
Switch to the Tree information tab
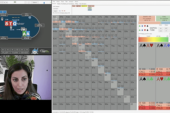[x=83, y=4]
